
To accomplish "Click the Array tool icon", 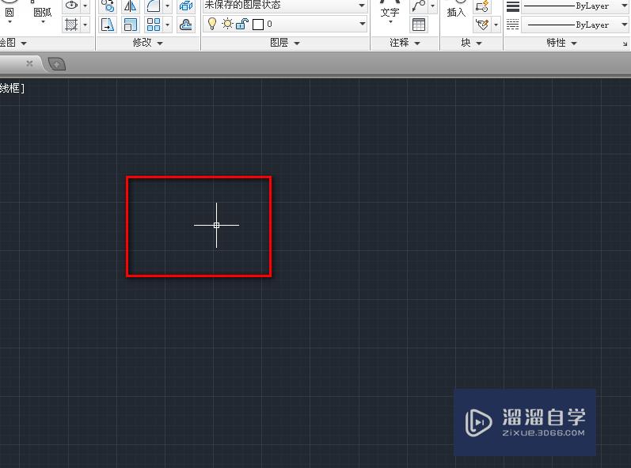I will 154,25.
